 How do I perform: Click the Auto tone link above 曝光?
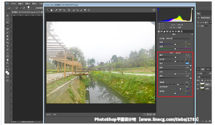pyautogui.click(x=171, y=53)
